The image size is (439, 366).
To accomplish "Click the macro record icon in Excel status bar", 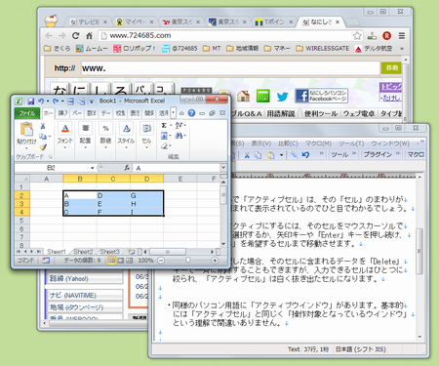I will [x=46, y=261].
